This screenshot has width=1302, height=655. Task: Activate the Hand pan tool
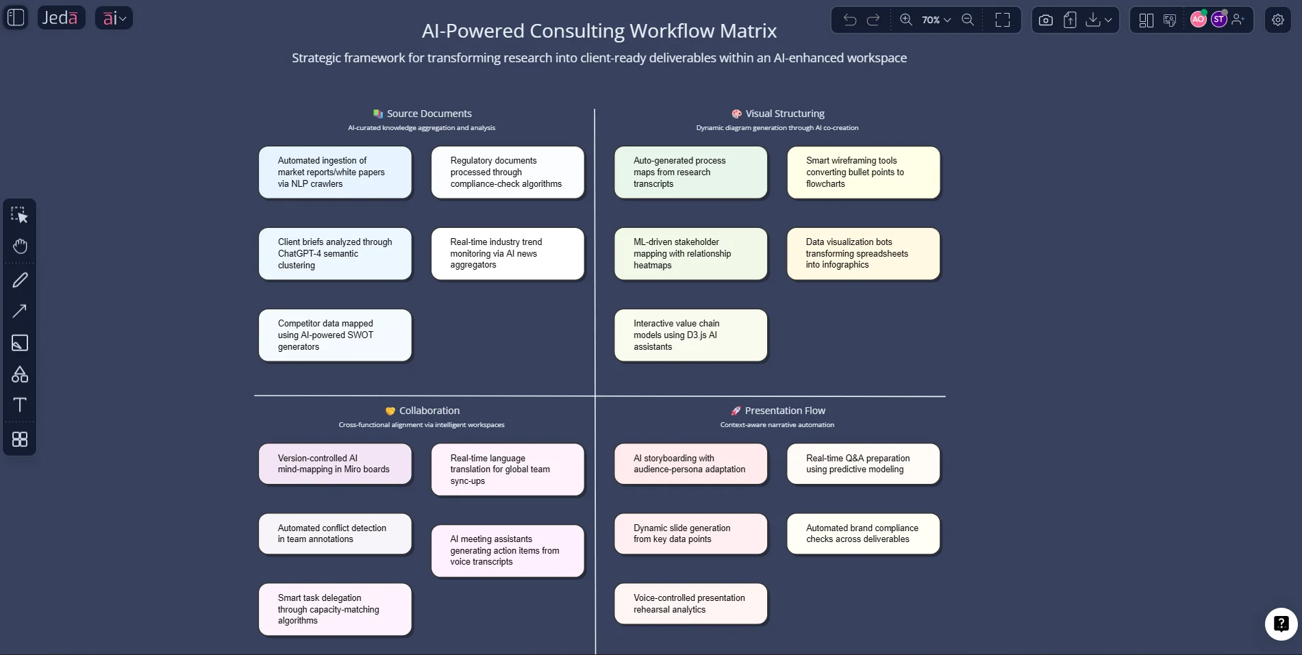coord(19,246)
